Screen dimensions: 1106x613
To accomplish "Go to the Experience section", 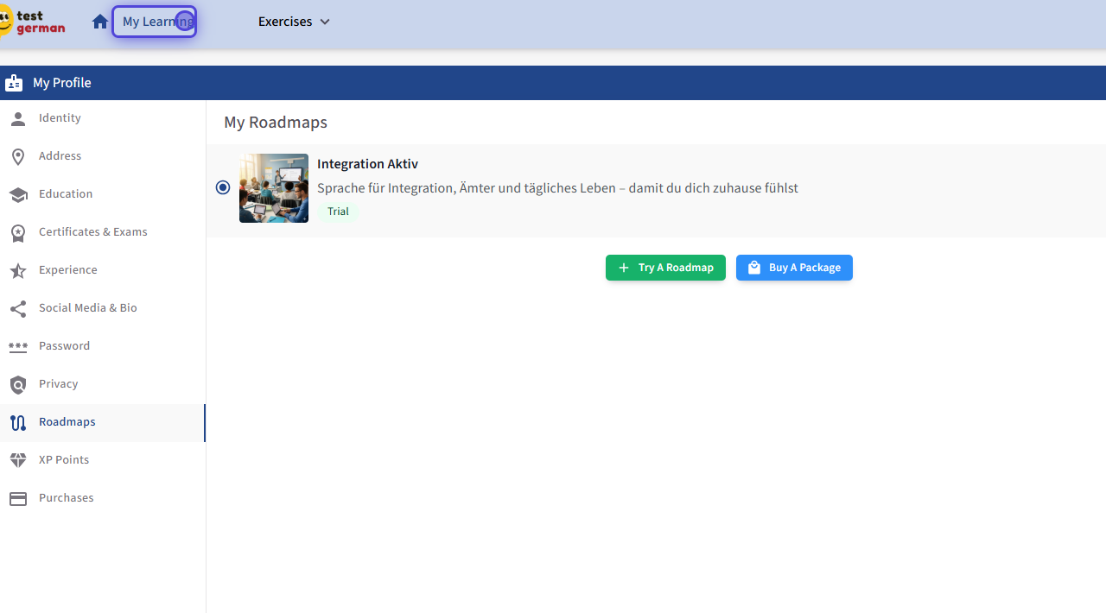I will pyautogui.click(x=67, y=270).
